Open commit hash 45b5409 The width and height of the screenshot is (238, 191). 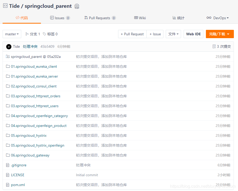click(x=47, y=46)
